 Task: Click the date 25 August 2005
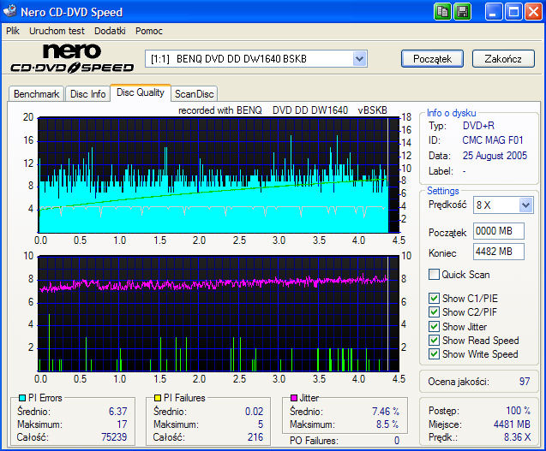(x=495, y=156)
